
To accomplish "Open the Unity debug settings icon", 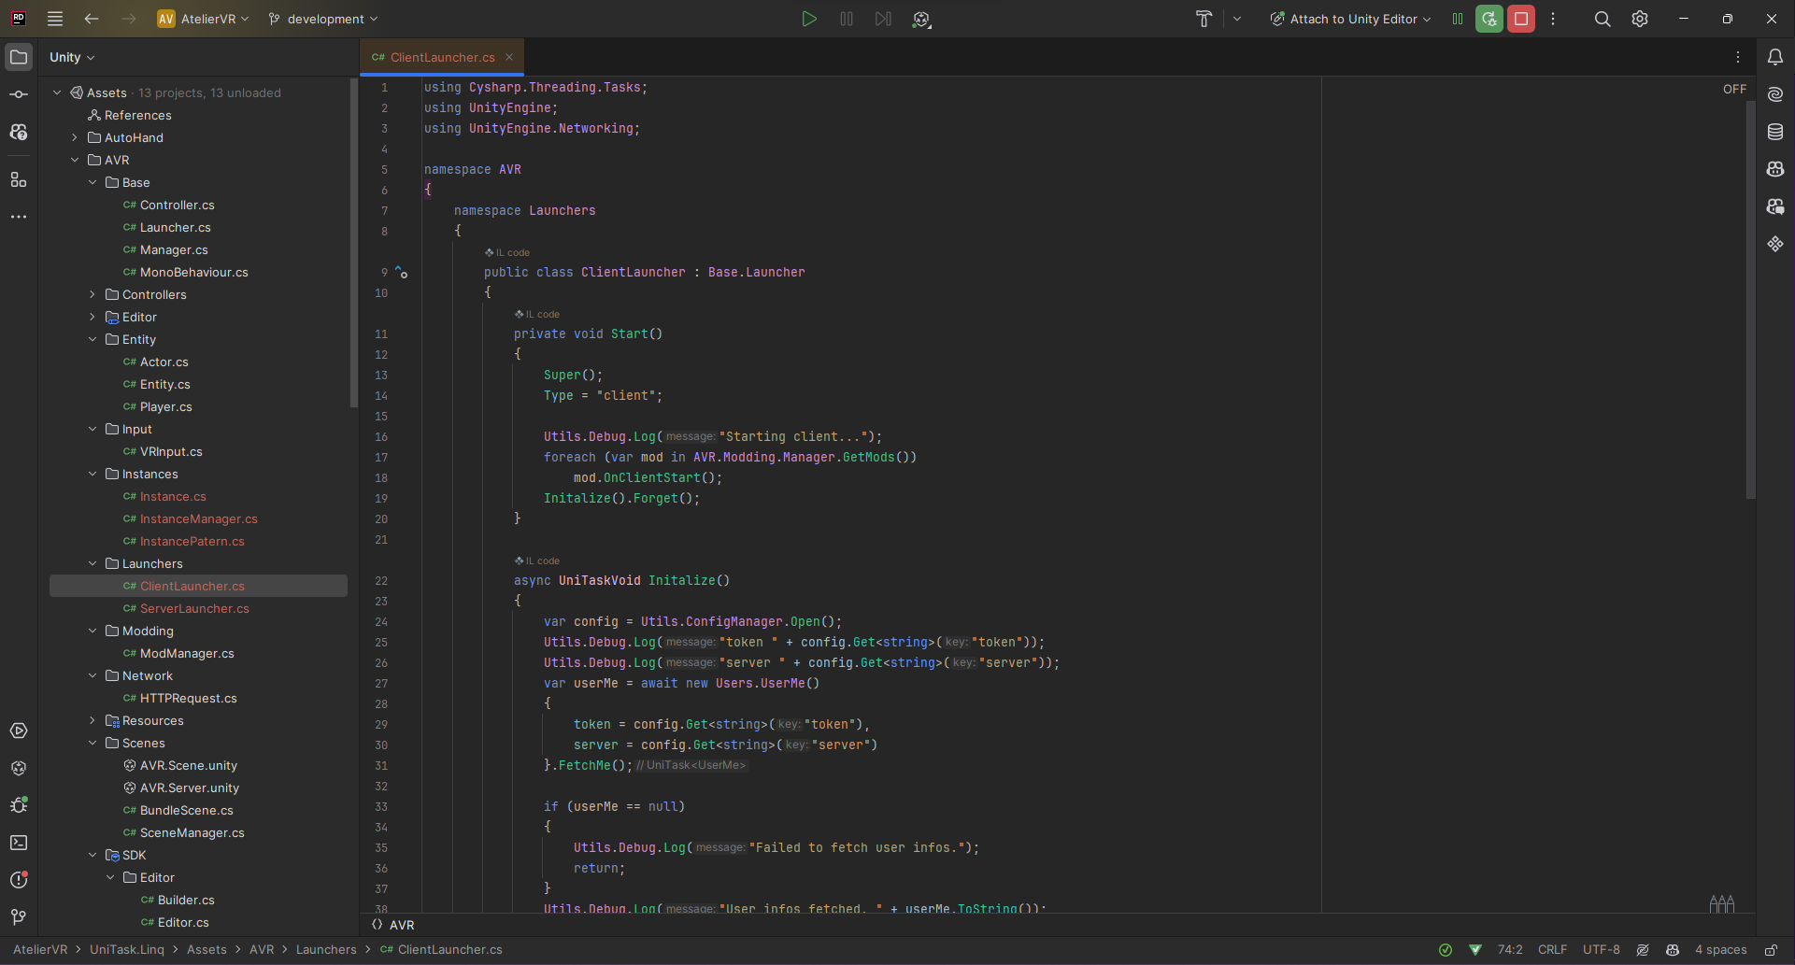I will click(x=921, y=19).
